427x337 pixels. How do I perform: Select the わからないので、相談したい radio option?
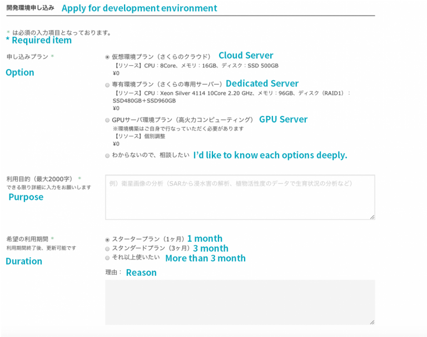click(x=107, y=155)
